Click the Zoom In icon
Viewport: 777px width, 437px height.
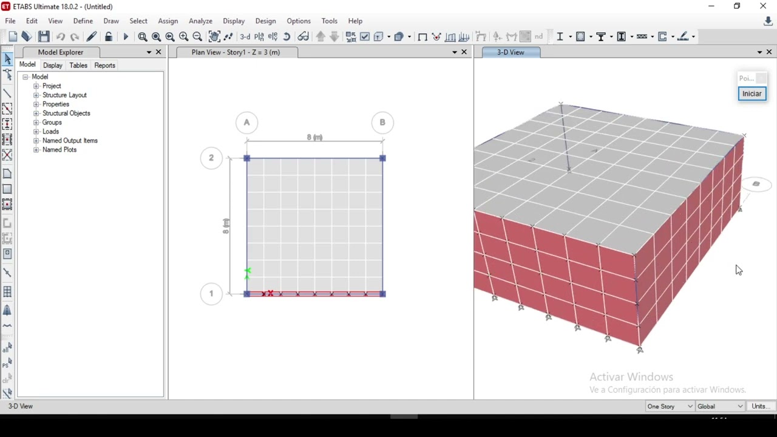pyautogui.click(x=183, y=37)
